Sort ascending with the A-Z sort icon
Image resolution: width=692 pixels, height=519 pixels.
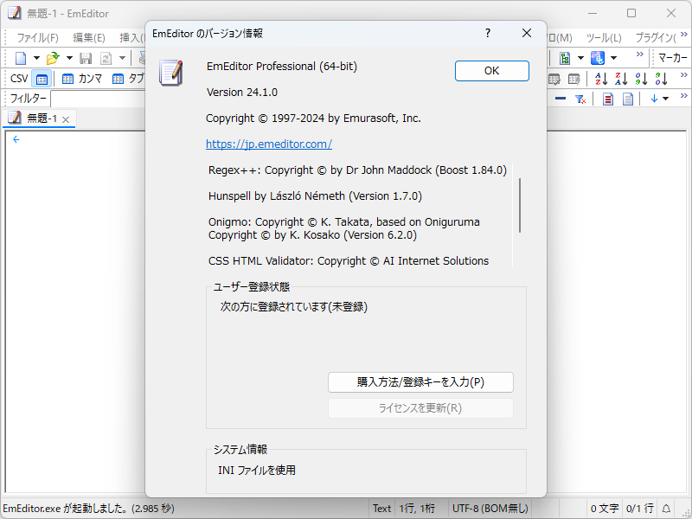pyautogui.click(x=601, y=79)
